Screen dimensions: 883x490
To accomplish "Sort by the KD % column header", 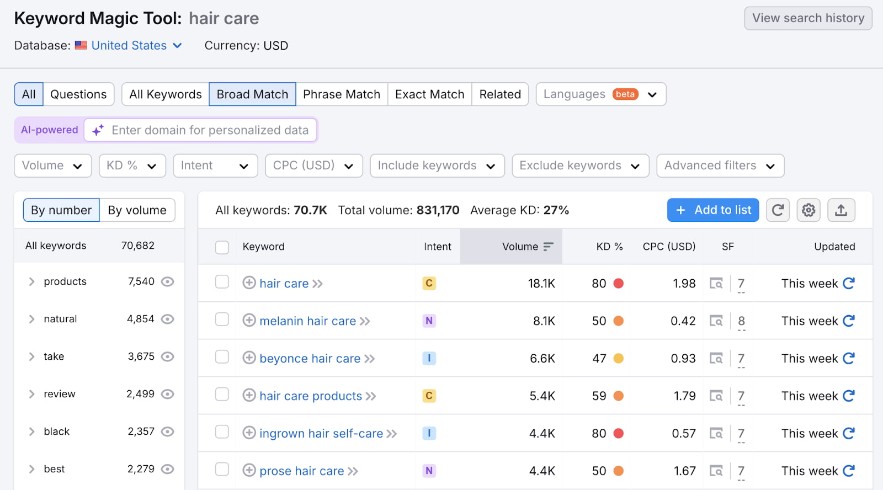I will tap(609, 247).
